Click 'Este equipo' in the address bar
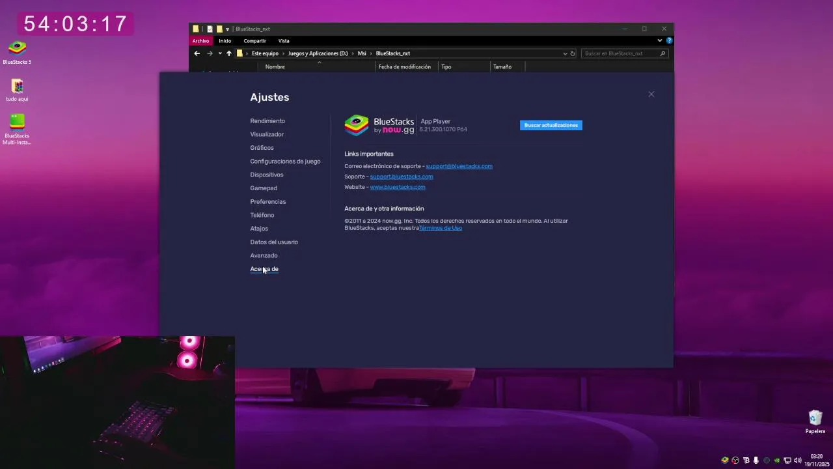 click(x=265, y=53)
